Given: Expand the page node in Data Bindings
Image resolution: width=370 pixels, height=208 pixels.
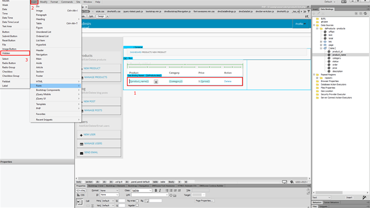Looking at the screenshot, I should tap(321, 45).
